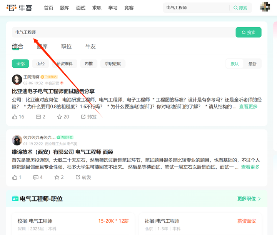Image resolution: width=277 pixels, height=235 pixels.
Task: Click 努力努力再努力's profile avatar
Action: click(x=17, y=140)
